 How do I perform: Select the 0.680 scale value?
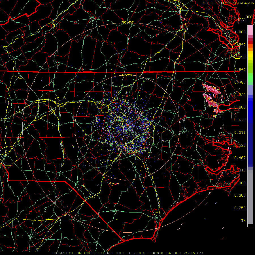click(x=240, y=107)
